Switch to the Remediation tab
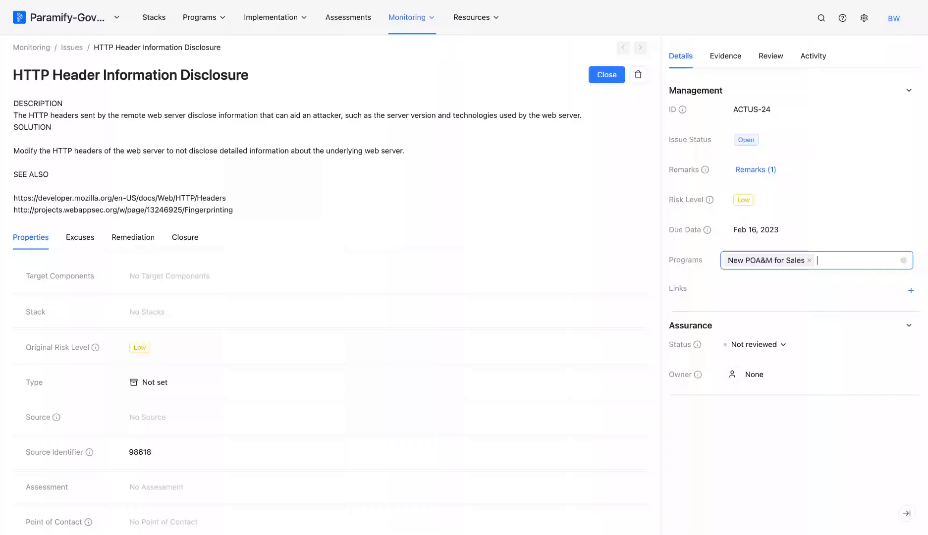The image size is (928, 535). (x=133, y=237)
